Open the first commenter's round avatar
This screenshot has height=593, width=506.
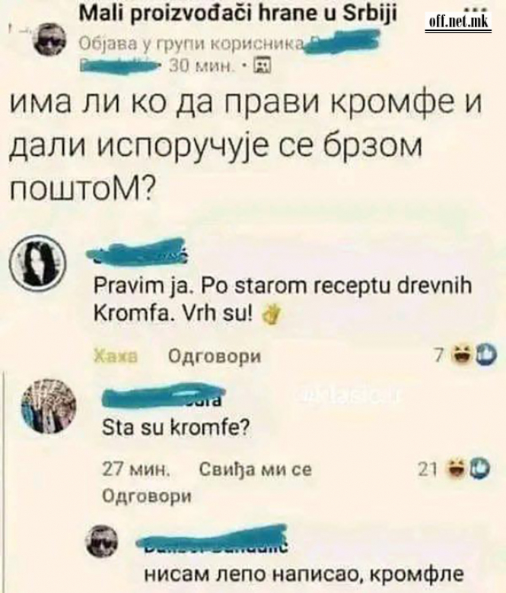point(38,262)
